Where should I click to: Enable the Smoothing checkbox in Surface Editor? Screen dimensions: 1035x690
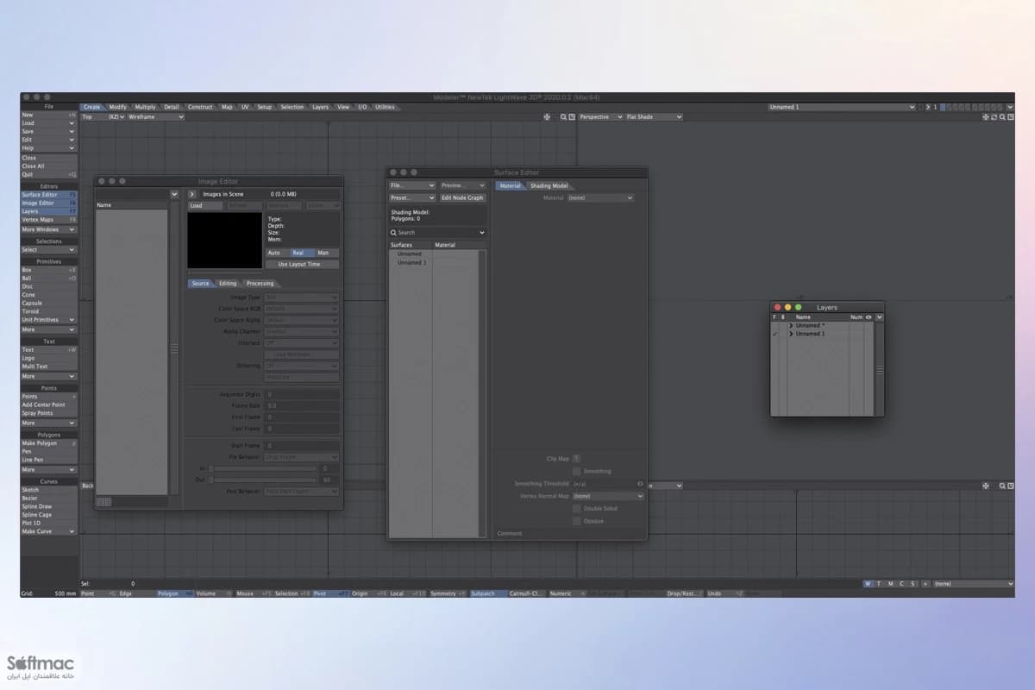[577, 471]
